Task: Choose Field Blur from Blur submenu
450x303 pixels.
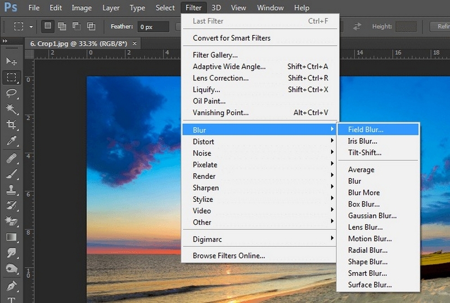Action: point(378,129)
